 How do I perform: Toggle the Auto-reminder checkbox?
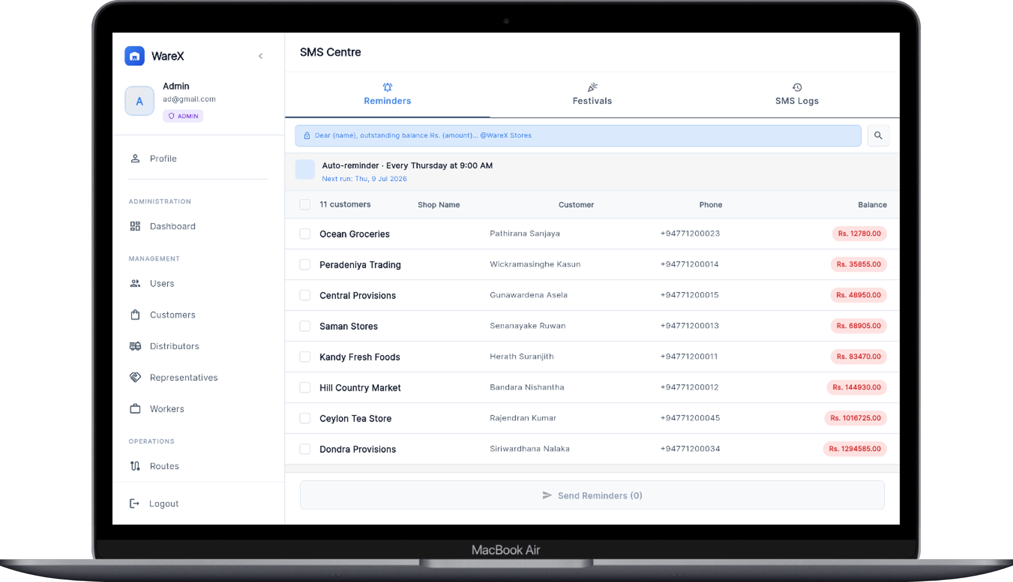pos(304,169)
